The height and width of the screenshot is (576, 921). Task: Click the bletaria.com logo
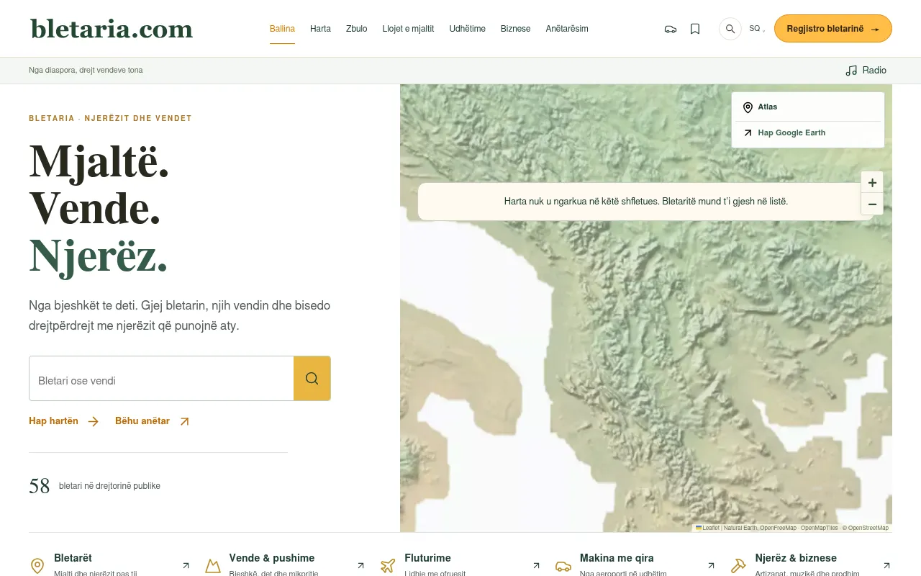[112, 29]
